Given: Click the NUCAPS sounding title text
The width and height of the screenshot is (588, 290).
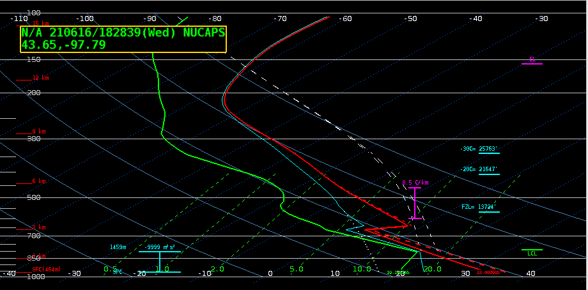Looking at the screenshot, I should 123,33.
